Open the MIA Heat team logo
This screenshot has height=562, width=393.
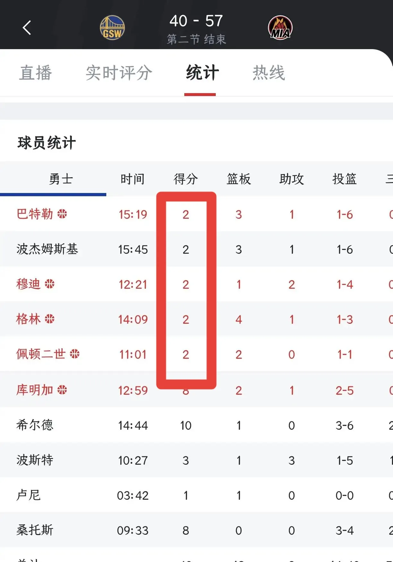coord(280,27)
